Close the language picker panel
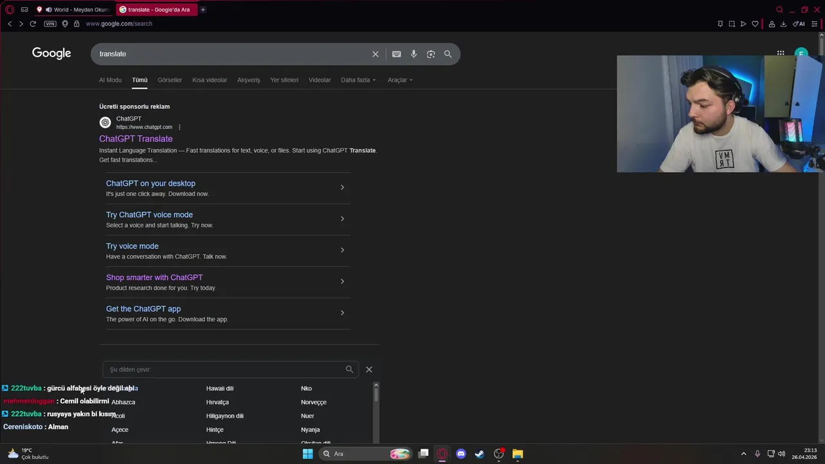 [369, 369]
